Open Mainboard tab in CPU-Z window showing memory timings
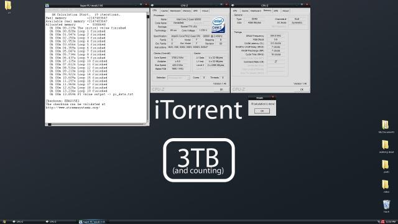 tap(256, 11)
